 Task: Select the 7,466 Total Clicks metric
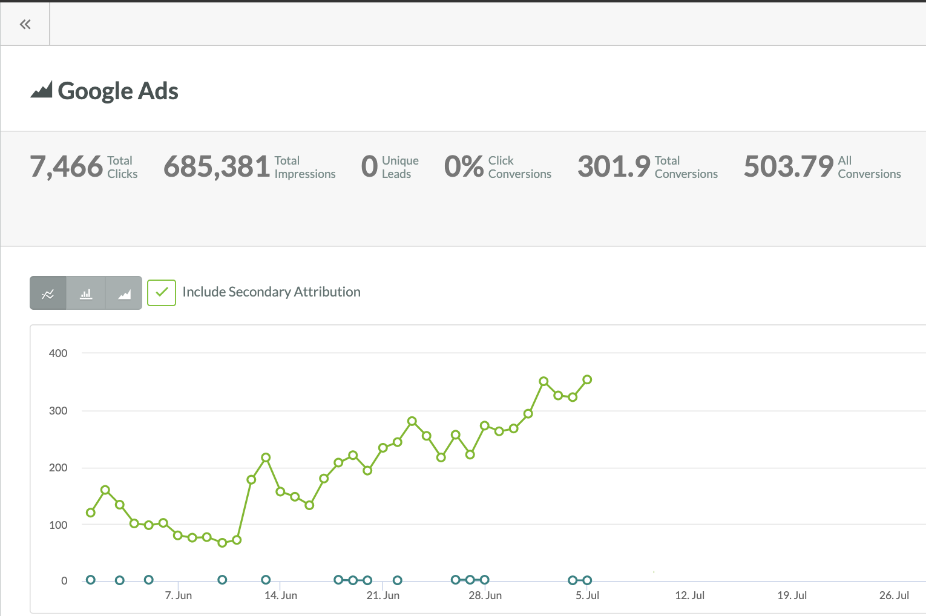tap(84, 166)
